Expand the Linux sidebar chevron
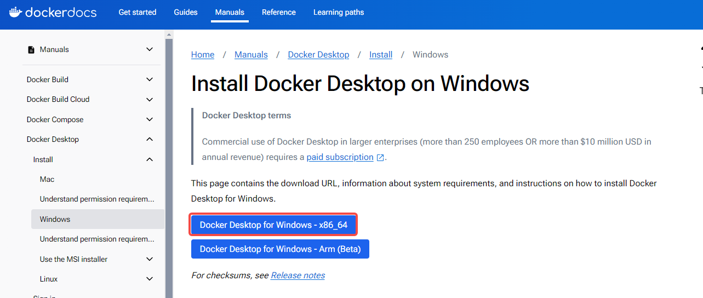The height and width of the screenshot is (298, 703). tap(150, 279)
